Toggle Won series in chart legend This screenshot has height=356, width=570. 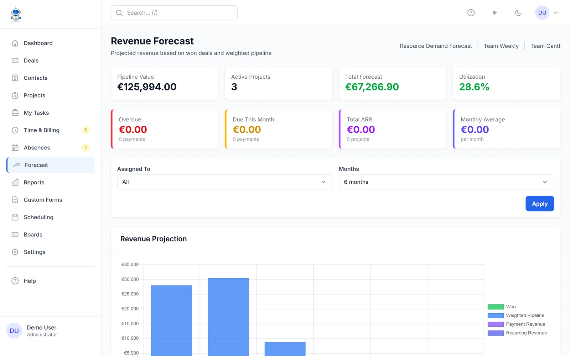[x=502, y=307]
